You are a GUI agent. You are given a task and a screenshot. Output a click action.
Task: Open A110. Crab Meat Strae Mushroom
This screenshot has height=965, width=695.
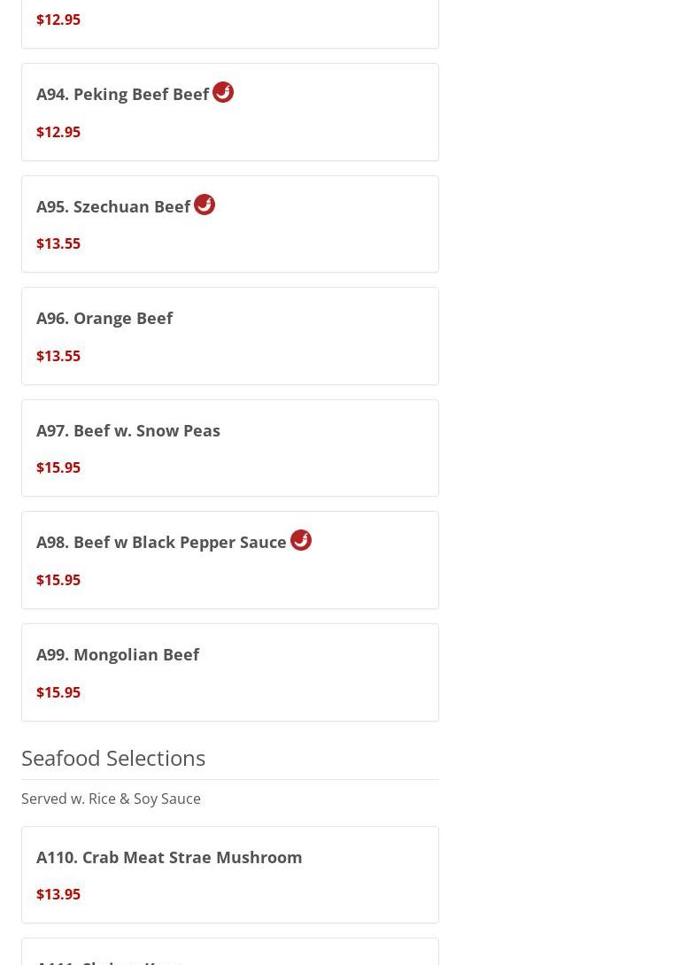(230, 875)
